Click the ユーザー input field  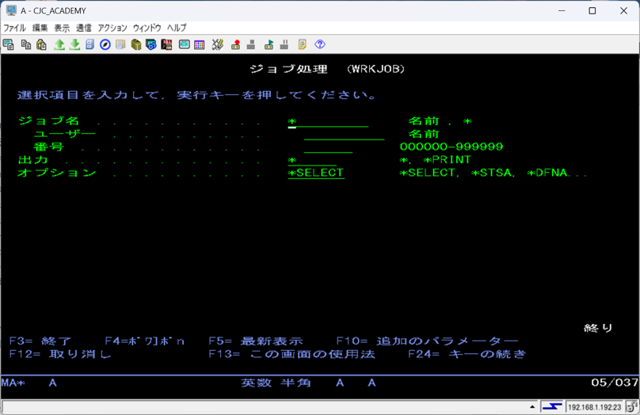click(x=344, y=135)
